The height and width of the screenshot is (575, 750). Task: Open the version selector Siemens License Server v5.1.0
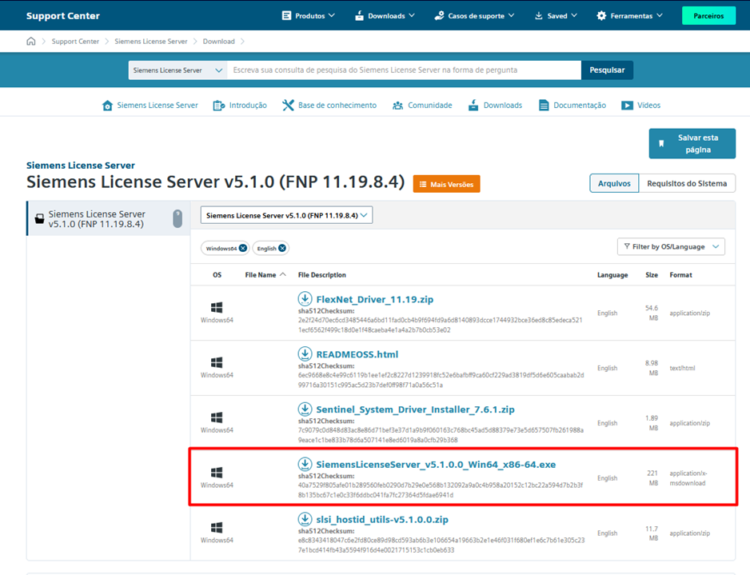tap(285, 215)
